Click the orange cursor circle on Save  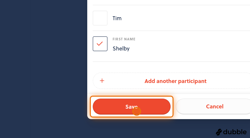pyautogui.click(x=137, y=111)
